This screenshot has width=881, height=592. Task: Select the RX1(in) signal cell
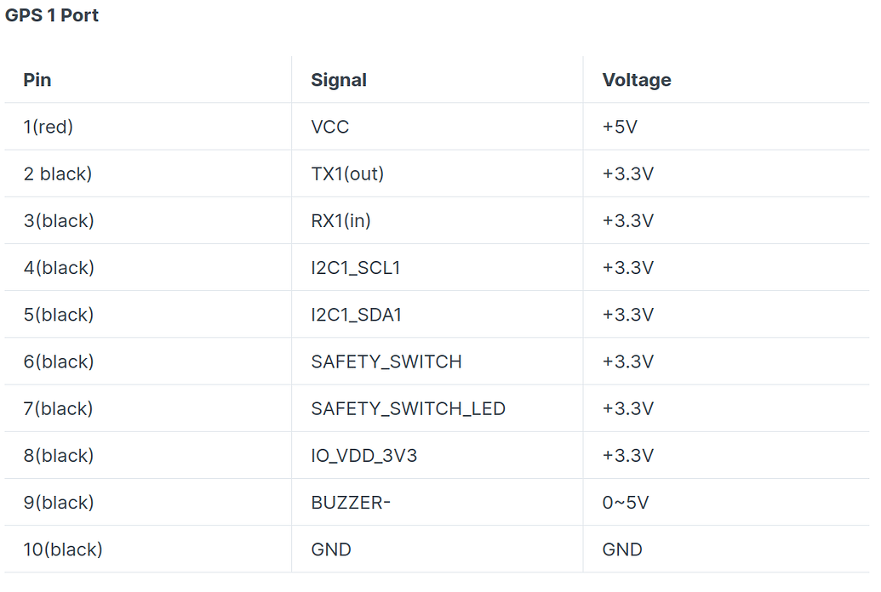(x=340, y=221)
